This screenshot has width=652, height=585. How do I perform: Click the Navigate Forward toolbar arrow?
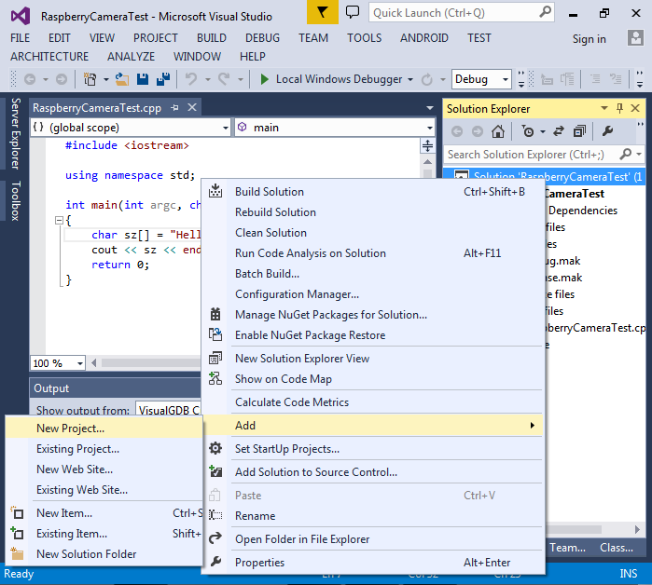(62, 79)
